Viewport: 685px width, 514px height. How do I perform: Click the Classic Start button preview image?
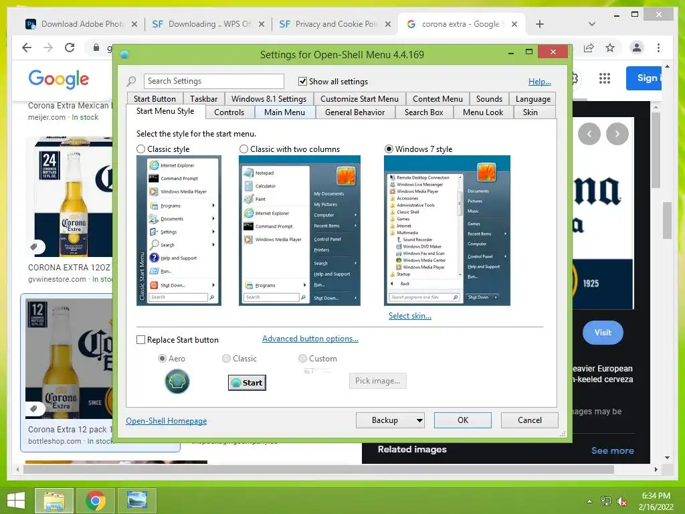tap(247, 383)
